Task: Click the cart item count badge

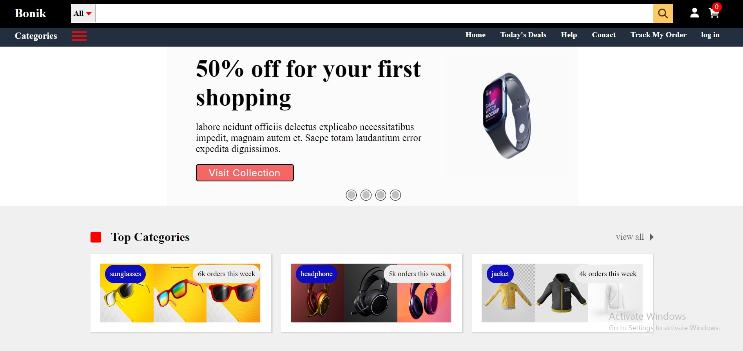Action: [x=717, y=7]
